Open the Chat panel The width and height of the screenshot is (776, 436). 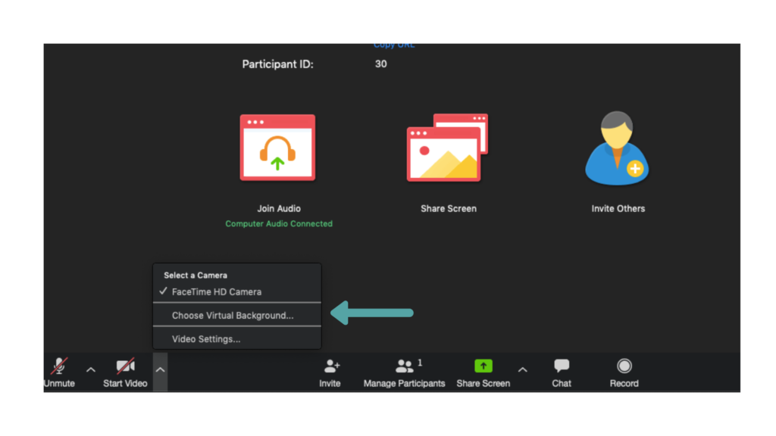(562, 373)
